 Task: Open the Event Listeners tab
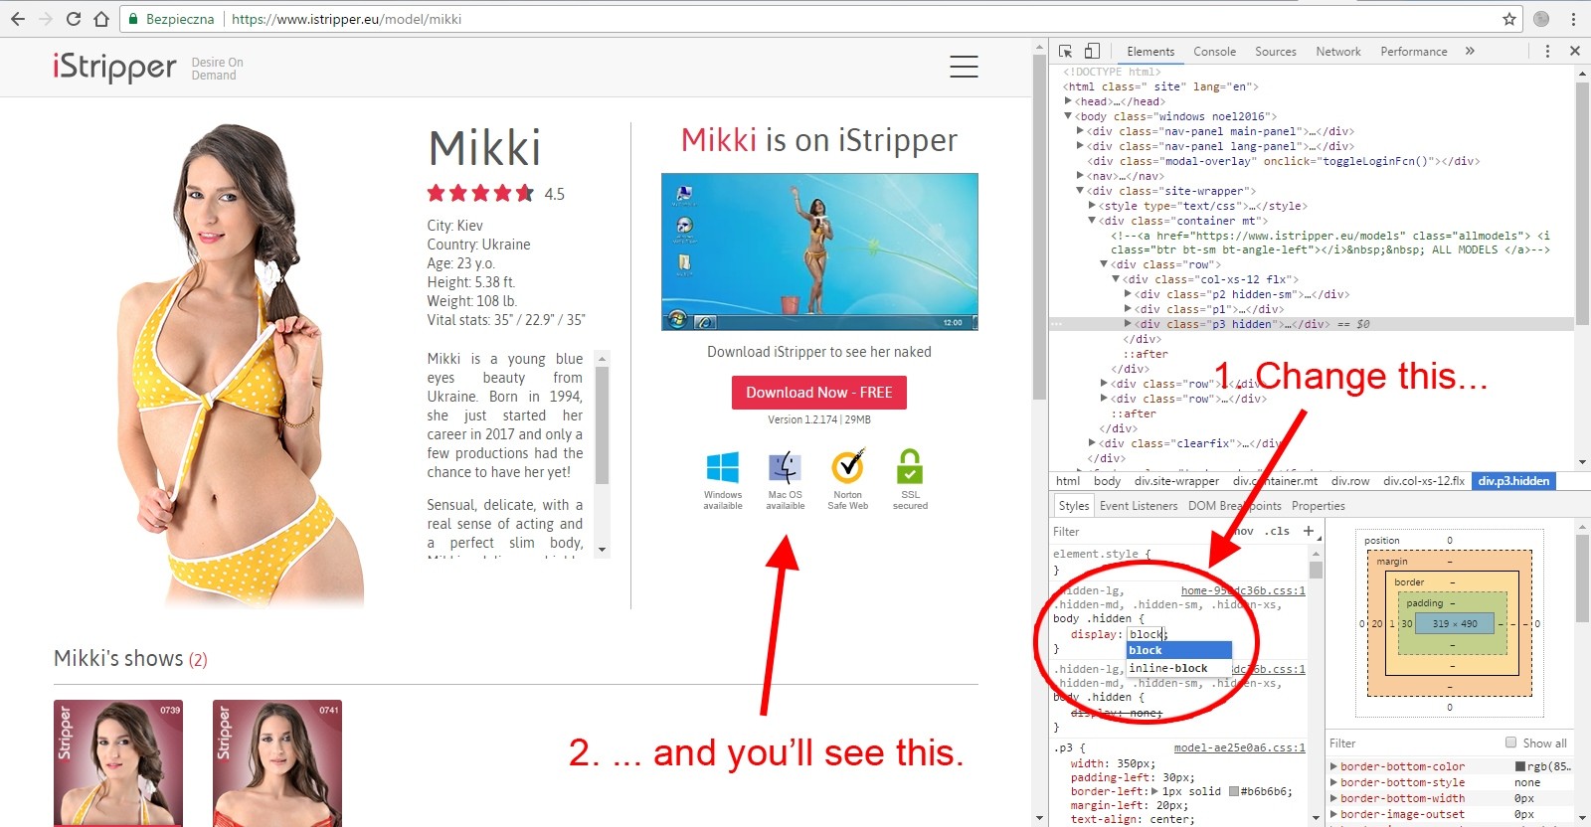click(x=1139, y=506)
